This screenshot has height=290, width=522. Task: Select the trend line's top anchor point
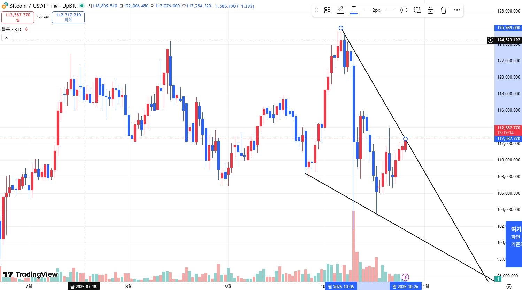click(341, 28)
